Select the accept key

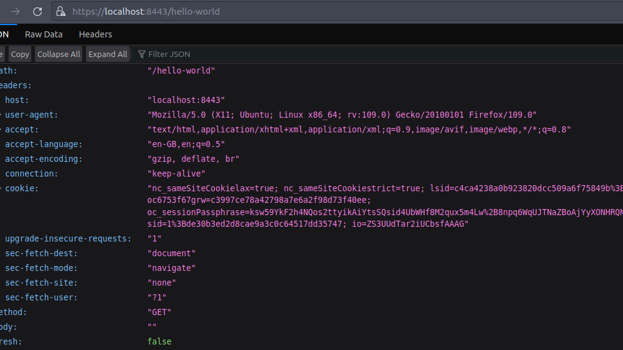[x=22, y=129]
